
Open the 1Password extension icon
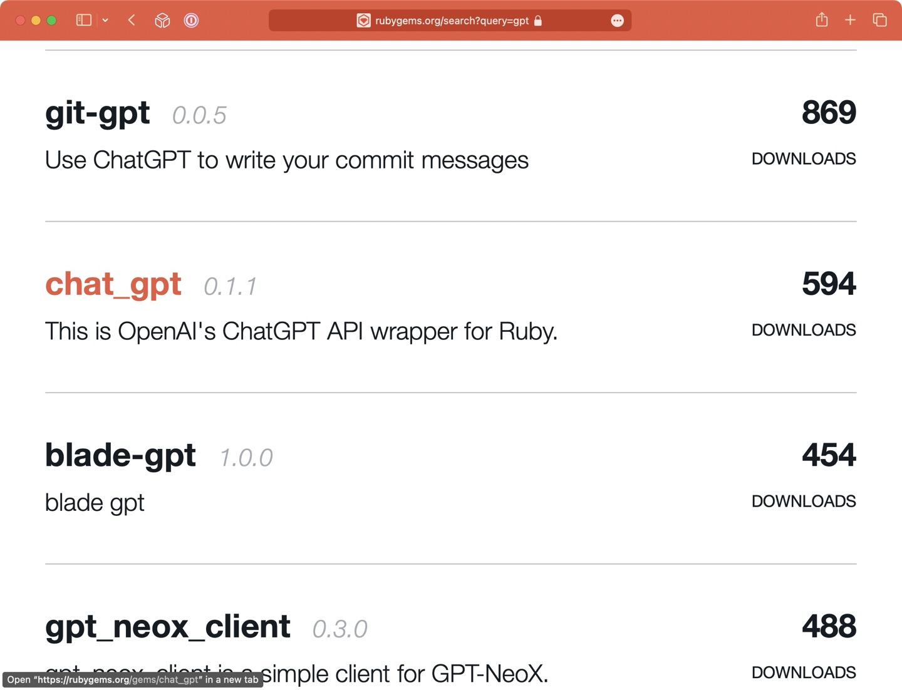click(191, 21)
